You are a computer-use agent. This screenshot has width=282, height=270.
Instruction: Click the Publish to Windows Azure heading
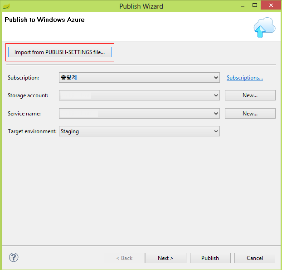pos(44,20)
